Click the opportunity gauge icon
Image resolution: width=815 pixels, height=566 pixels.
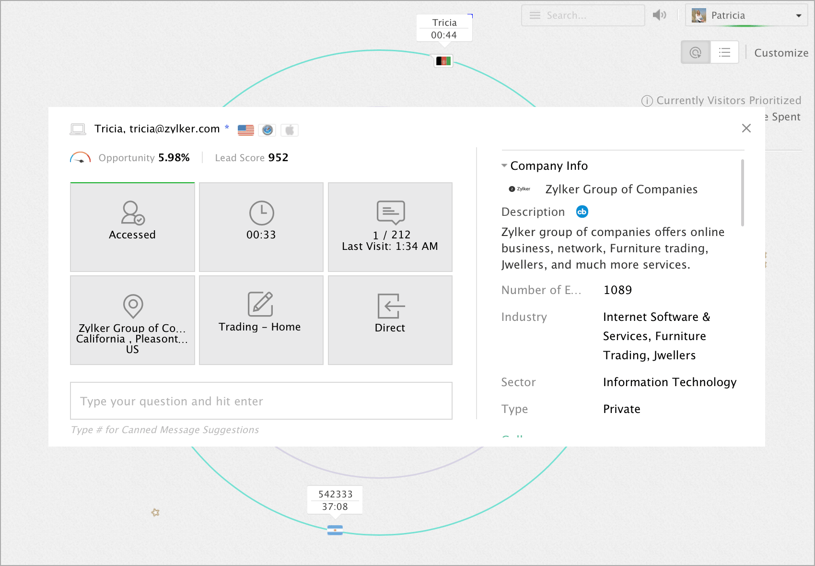click(x=81, y=158)
